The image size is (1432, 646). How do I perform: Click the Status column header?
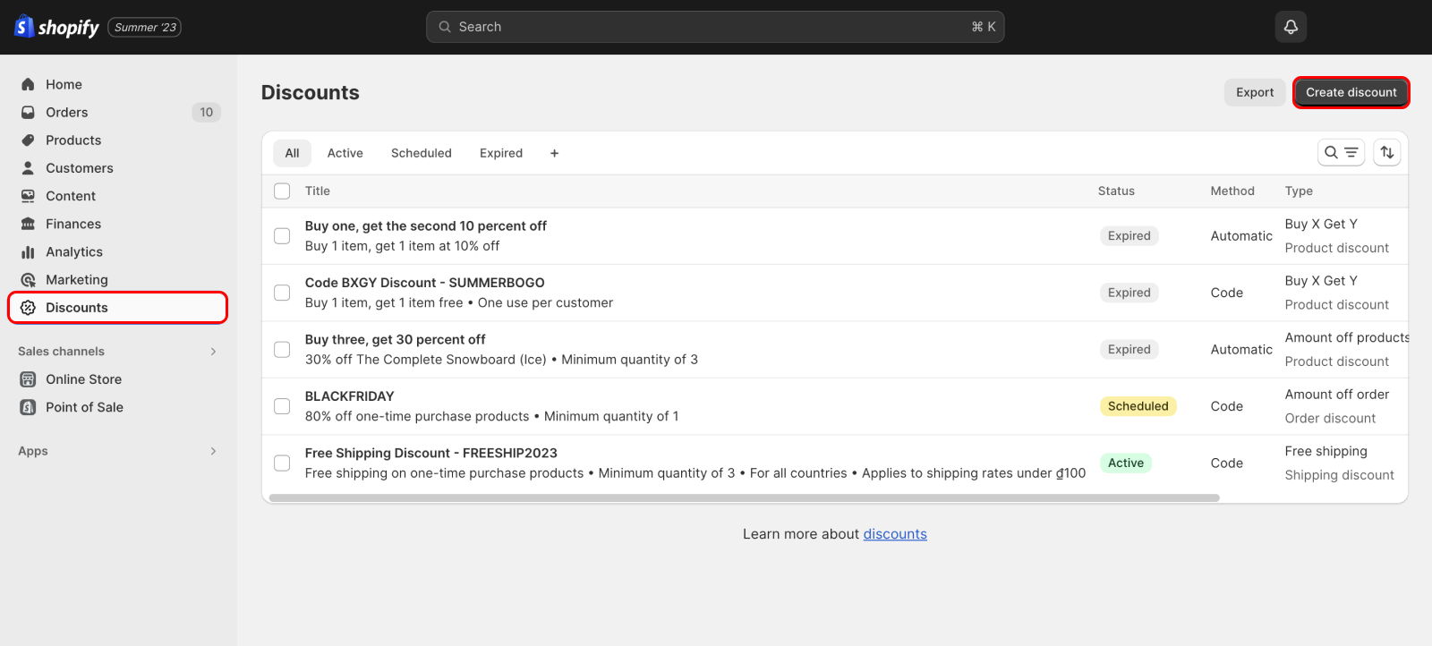[1116, 191]
